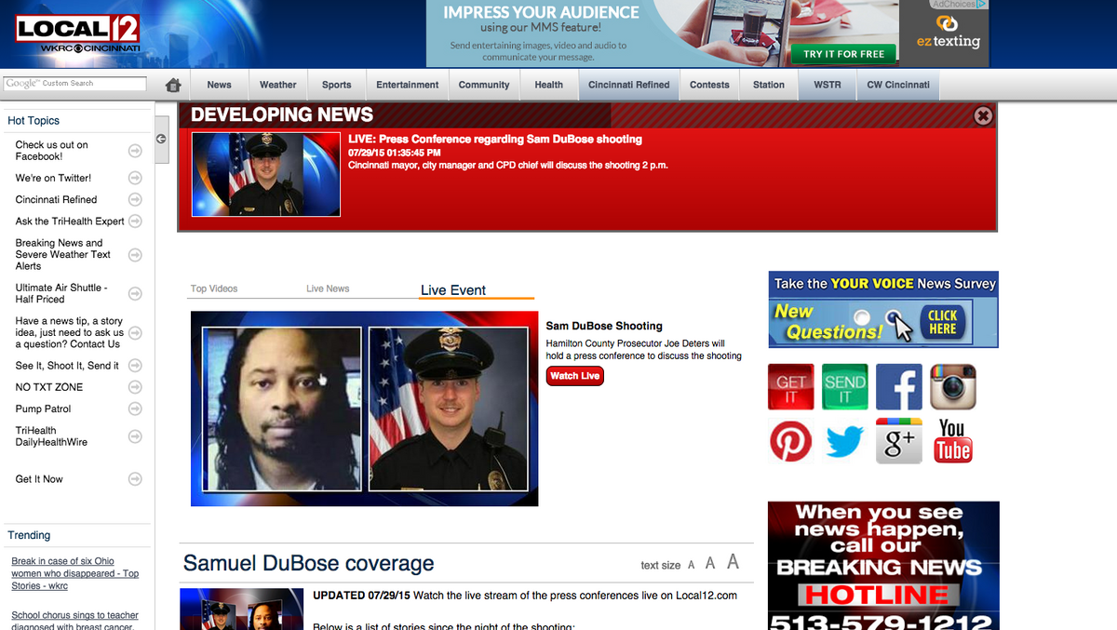Open the Twitter bird icon
Image resolution: width=1117 pixels, height=630 pixels.
844,441
